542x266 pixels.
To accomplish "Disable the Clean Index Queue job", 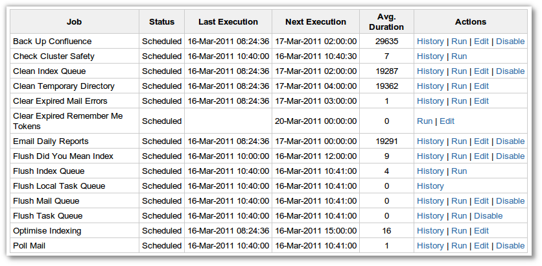I will click(x=510, y=71).
